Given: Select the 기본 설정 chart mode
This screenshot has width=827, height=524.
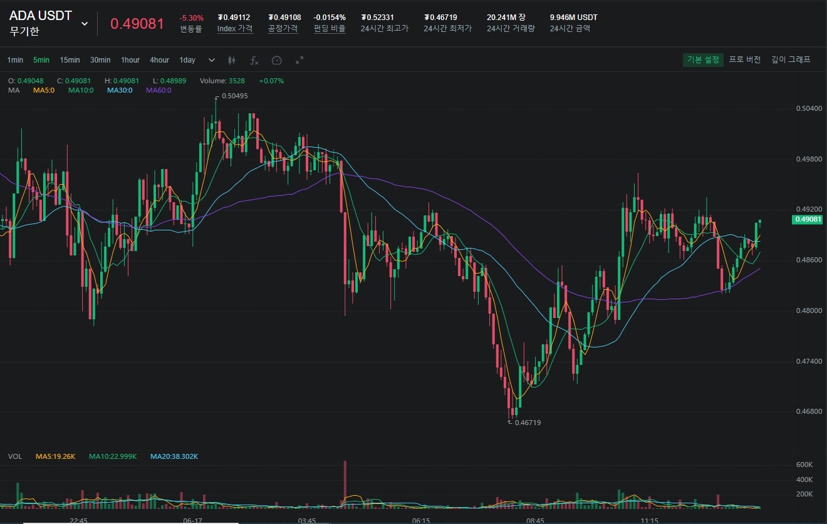Looking at the screenshot, I should point(703,59).
